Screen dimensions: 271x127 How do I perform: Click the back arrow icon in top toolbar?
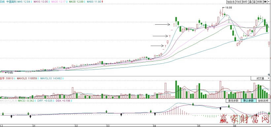pyautogui.click(x=265, y=2)
